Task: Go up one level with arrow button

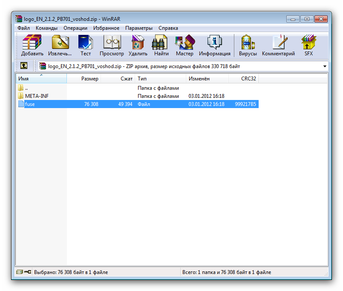Action: click(24, 66)
